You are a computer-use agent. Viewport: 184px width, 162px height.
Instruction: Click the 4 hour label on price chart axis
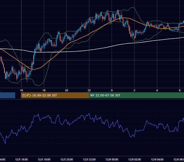coord(157,90)
